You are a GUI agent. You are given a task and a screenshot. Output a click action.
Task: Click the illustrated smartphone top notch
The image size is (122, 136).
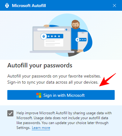[x=83, y=33]
